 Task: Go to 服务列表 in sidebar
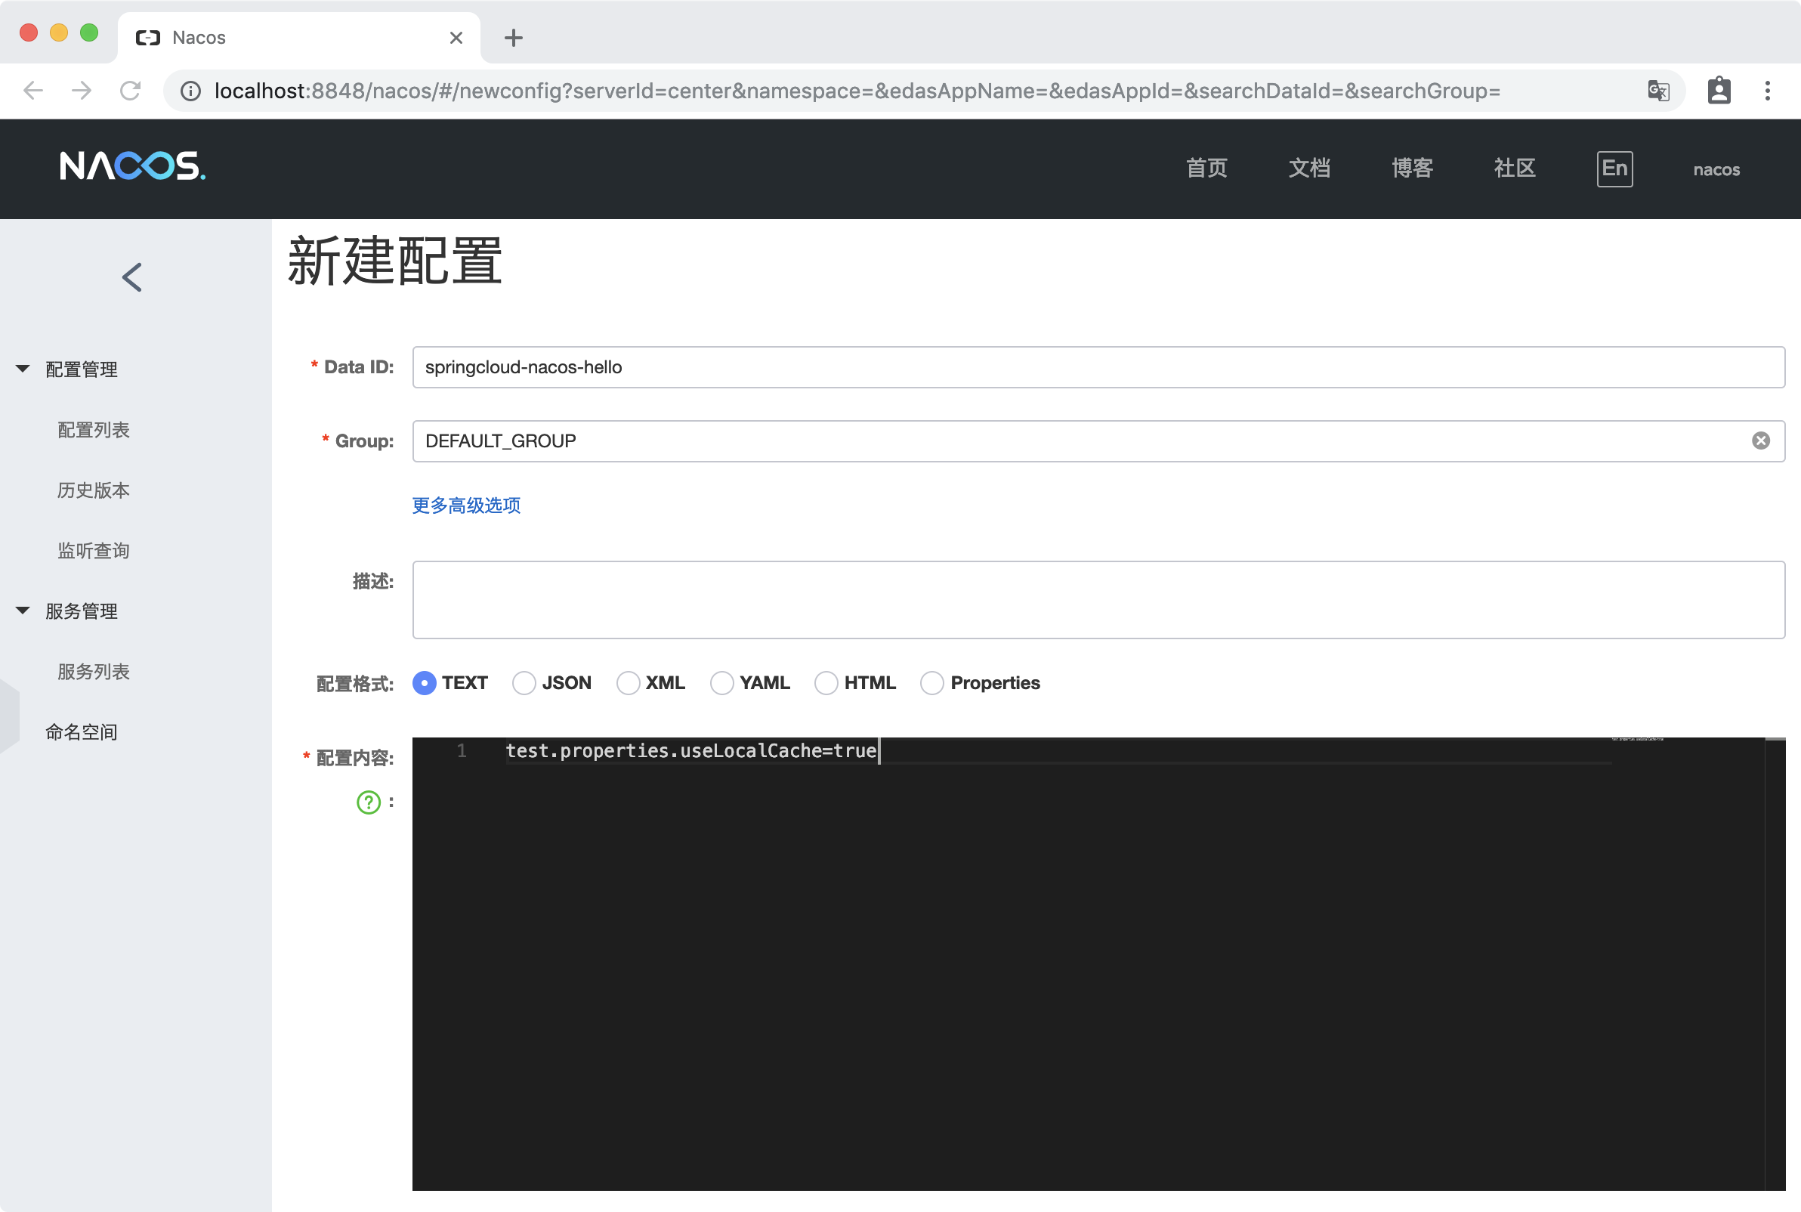[94, 672]
